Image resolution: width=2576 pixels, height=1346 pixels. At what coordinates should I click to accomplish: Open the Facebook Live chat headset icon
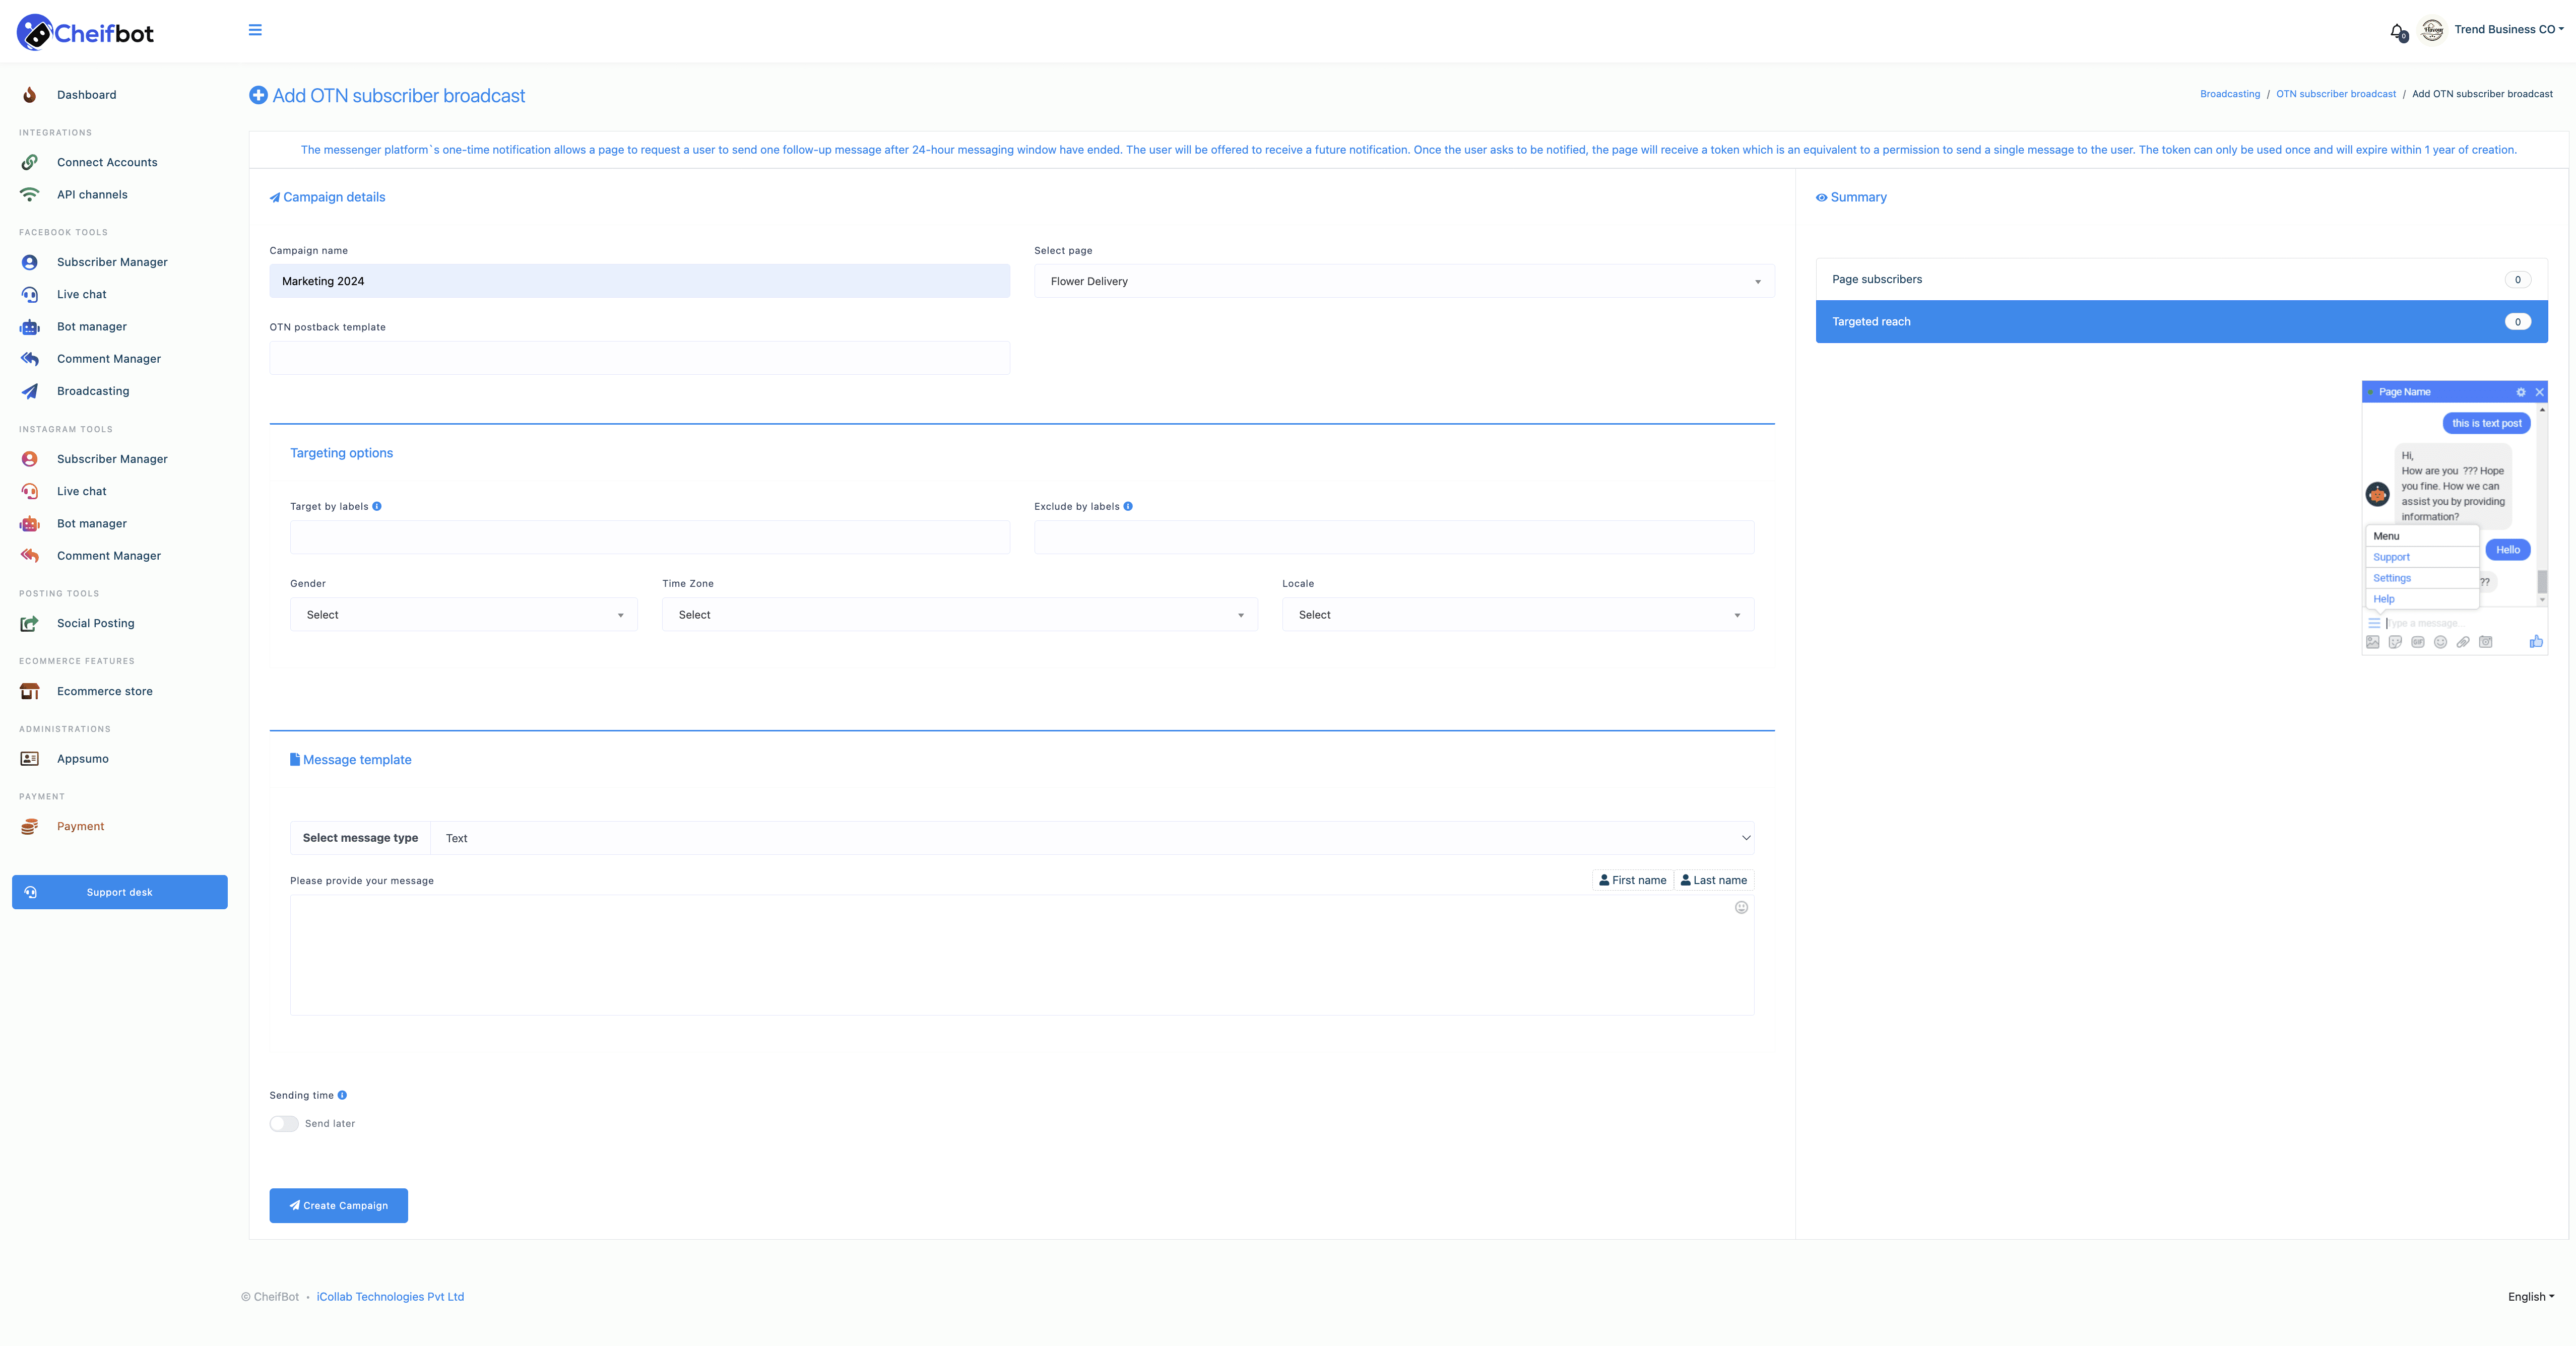click(30, 294)
